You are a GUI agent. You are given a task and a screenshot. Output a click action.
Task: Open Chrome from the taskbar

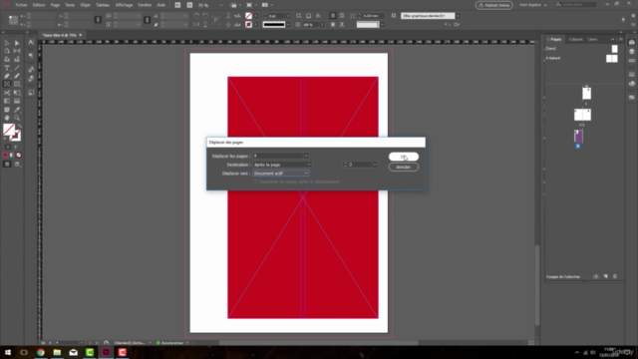[x=40, y=352]
